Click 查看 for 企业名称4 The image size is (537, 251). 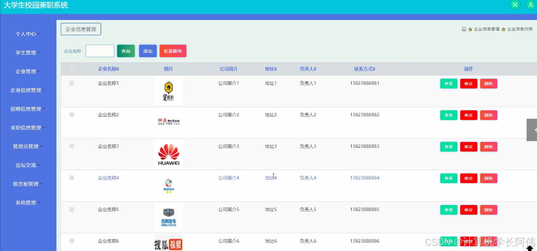(449, 178)
